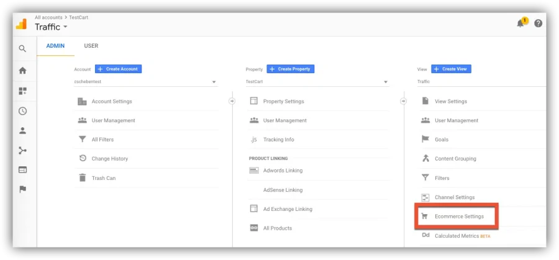Image resolution: width=559 pixels, height=260 pixels.
Task: Select the ADMIN tab
Action: pyautogui.click(x=56, y=46)
